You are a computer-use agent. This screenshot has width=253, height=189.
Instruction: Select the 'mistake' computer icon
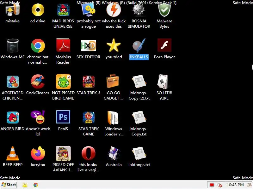pyautogui.click(x=12, y=10)
